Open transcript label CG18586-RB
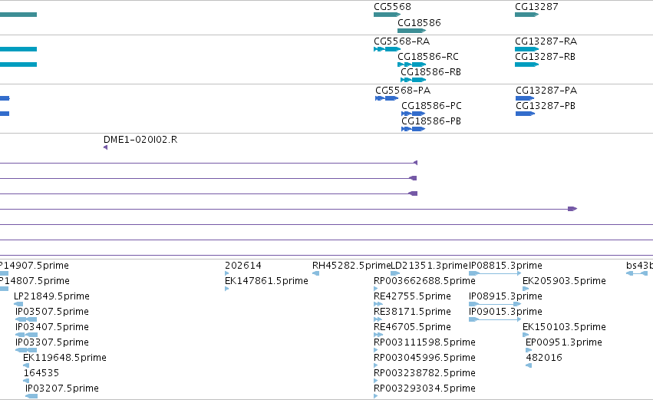 [430, 72]
